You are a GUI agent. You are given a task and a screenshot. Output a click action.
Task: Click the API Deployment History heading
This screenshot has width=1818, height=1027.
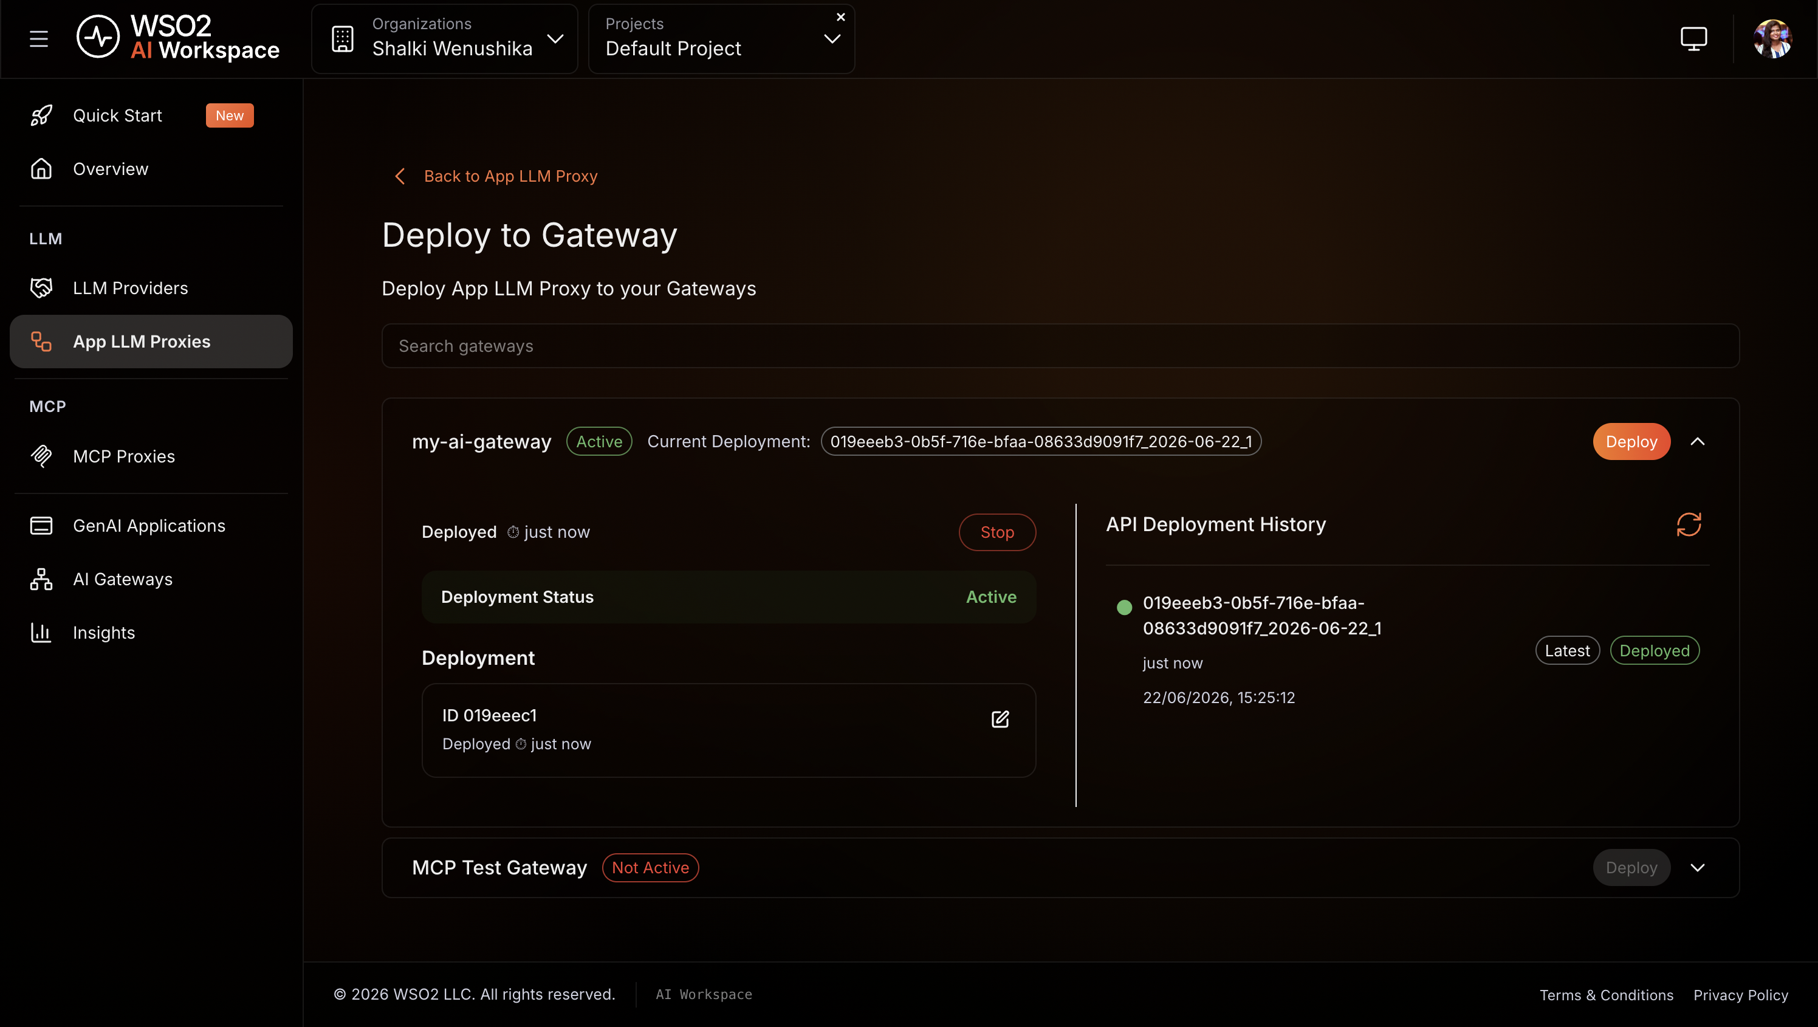1215,524
